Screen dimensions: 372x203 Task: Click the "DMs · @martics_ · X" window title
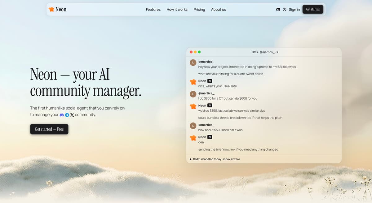[x=265, y=52]
